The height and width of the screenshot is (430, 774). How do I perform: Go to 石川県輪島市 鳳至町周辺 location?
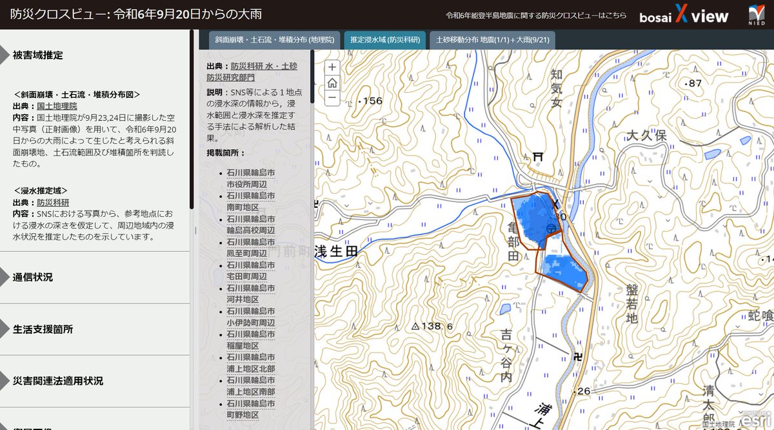coord(251,249)
